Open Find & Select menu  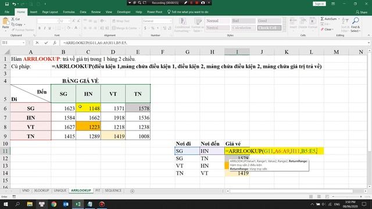click(x=355, y=29)
